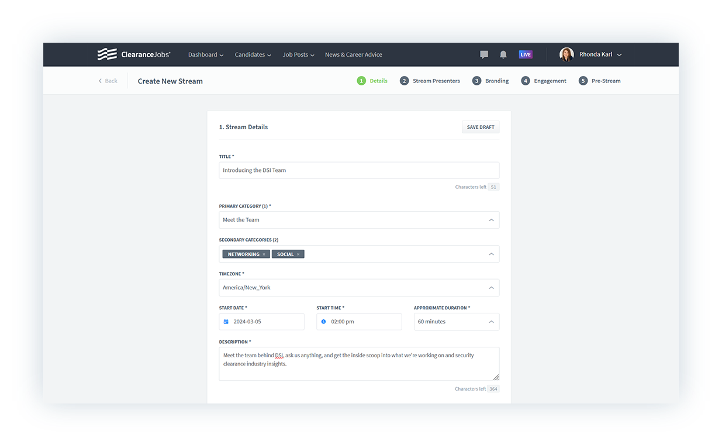The width and height of the screenshot is (722, 445).
Task: Click the 1. Stream Details heading
Action: [243, 127]
